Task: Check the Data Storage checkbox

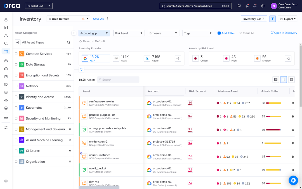Action: pyautogui.click(x=16, y=64)
